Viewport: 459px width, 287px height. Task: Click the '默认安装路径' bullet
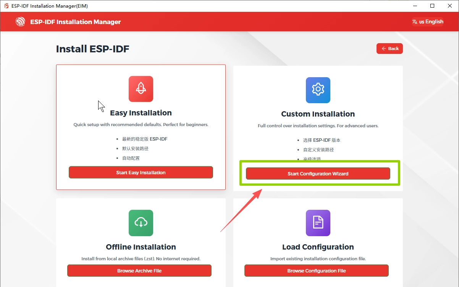(x=135, y=148)
